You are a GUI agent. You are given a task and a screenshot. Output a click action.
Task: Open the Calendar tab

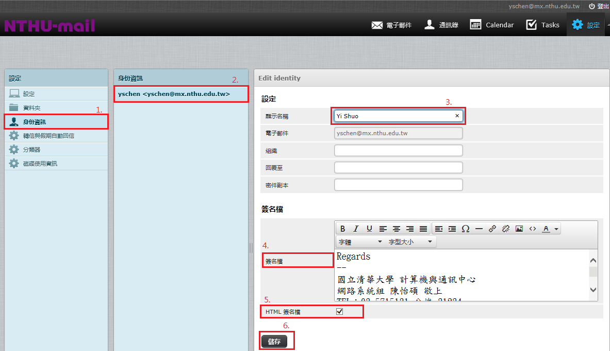pyautogui.click(x=492, y=25)
